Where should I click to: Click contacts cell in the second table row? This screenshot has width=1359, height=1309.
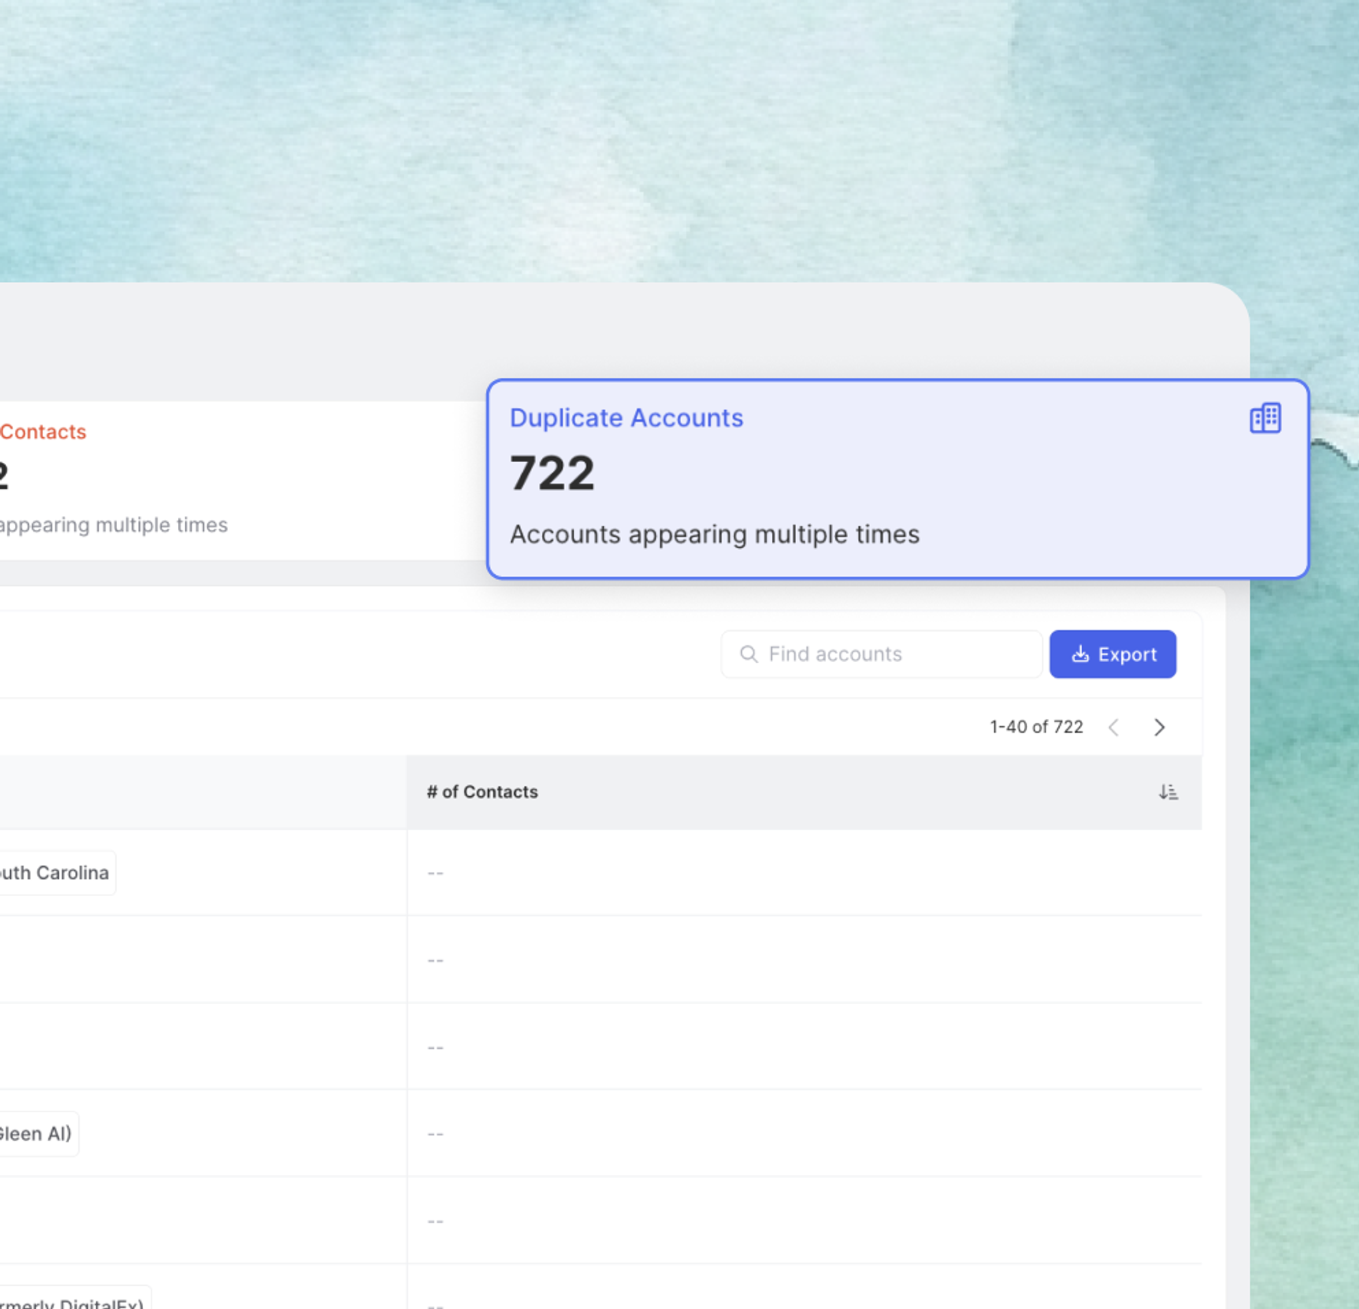click(804, 960)
